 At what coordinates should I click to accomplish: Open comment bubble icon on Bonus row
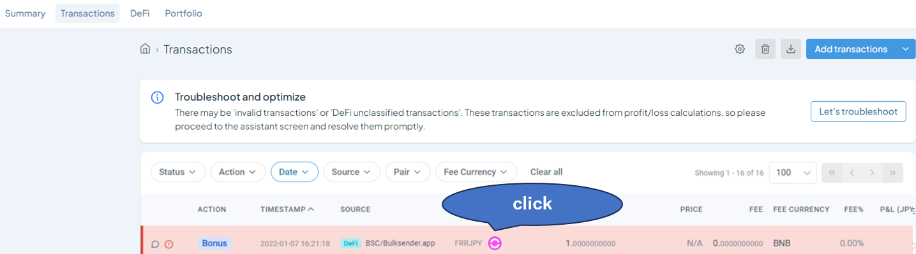click(154, 244)
